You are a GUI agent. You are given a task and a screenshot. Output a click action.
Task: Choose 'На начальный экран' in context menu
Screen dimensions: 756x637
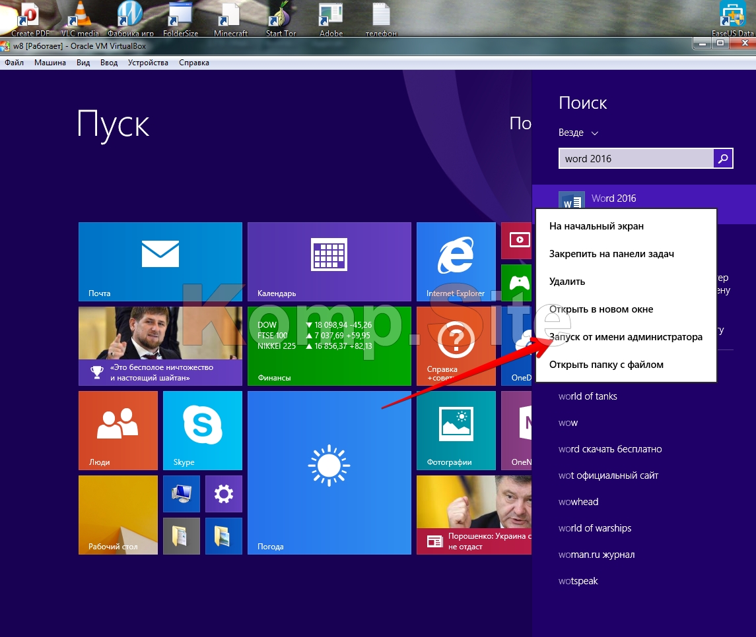[626, 226]
